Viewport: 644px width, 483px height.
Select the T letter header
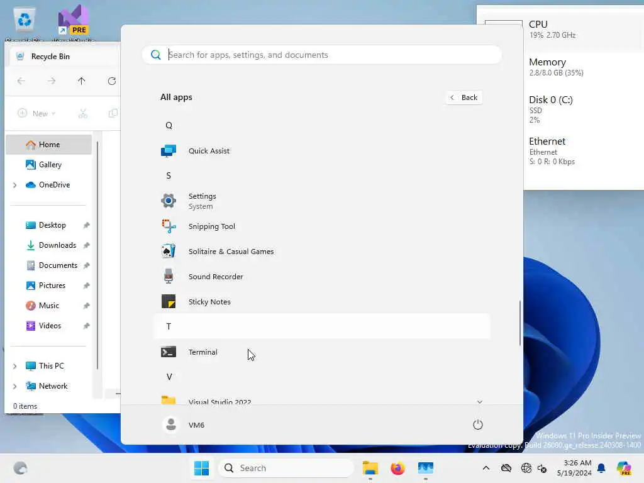(x=322, y=326)
